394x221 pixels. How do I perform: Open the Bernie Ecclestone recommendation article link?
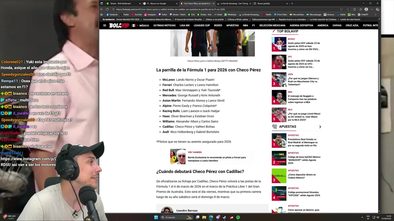click(217, 159)
